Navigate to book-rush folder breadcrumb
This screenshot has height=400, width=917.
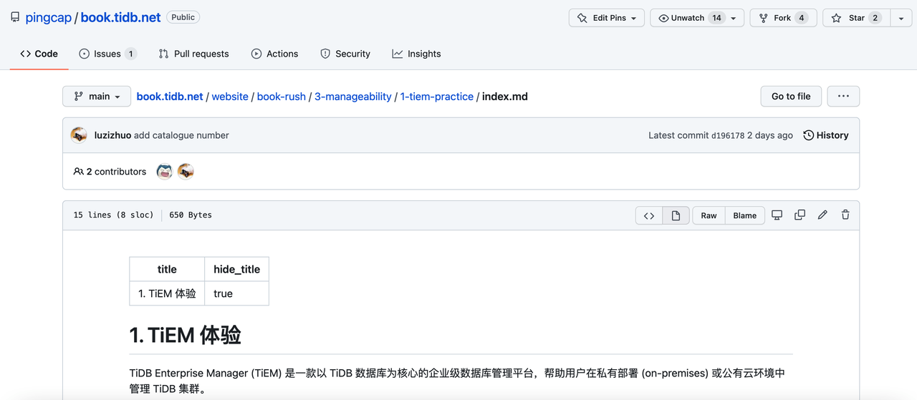click(282, 97)
